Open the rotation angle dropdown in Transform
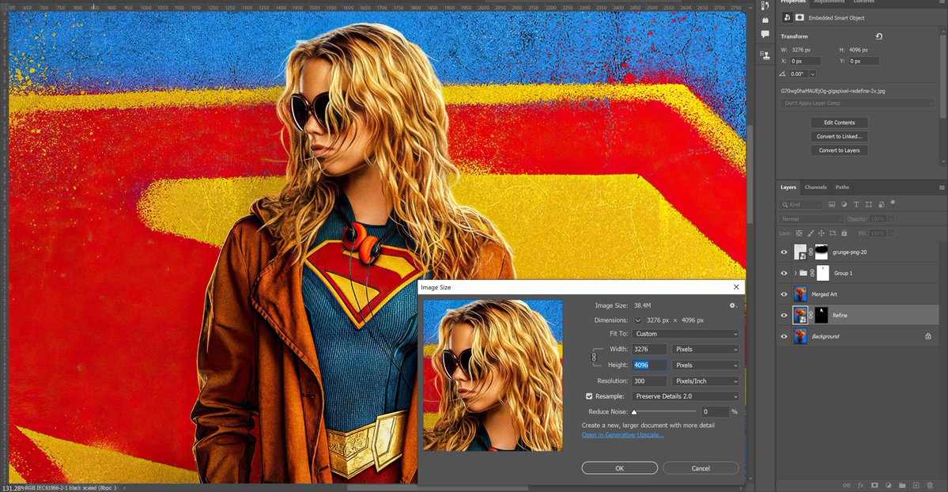The image size is (948, 492). [x=813, y=74]
